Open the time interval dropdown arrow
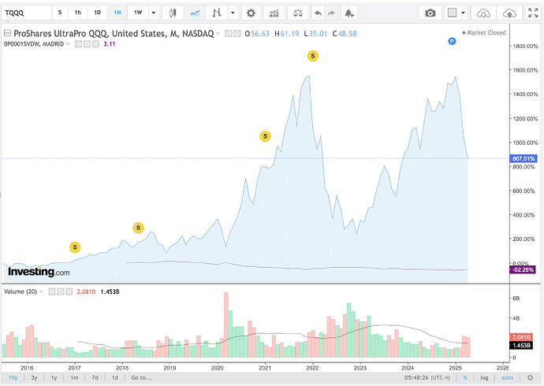 point(154,13)
